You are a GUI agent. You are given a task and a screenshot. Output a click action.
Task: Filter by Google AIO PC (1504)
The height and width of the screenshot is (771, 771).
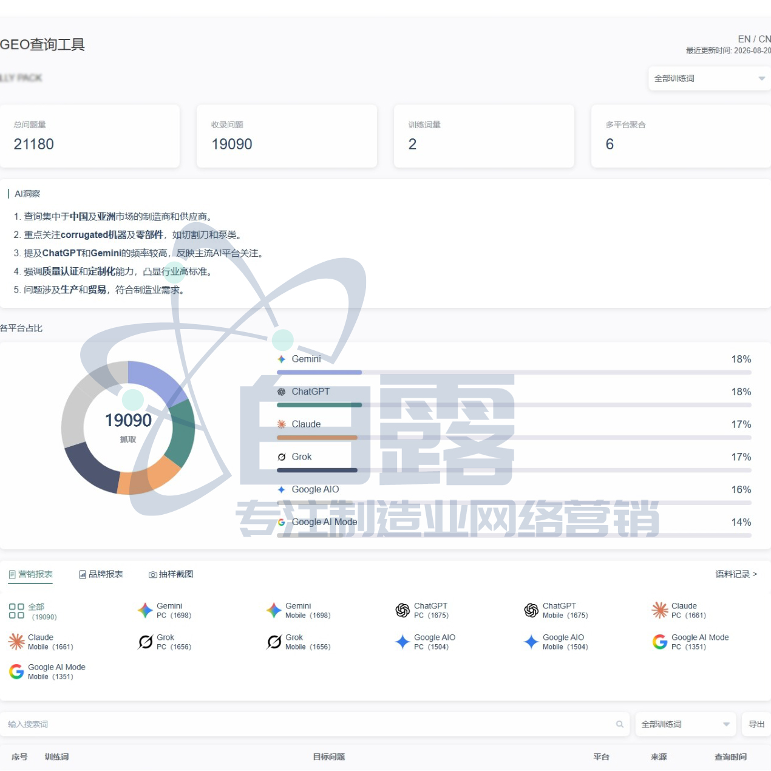click(425, 642)
